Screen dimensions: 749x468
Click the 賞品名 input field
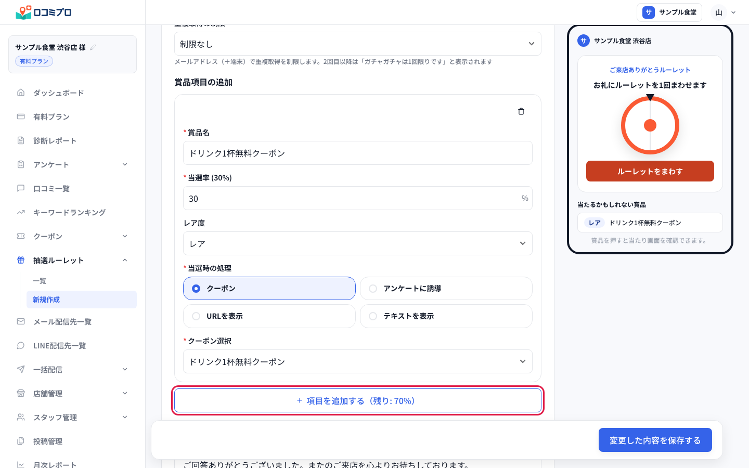click(358, 153)
